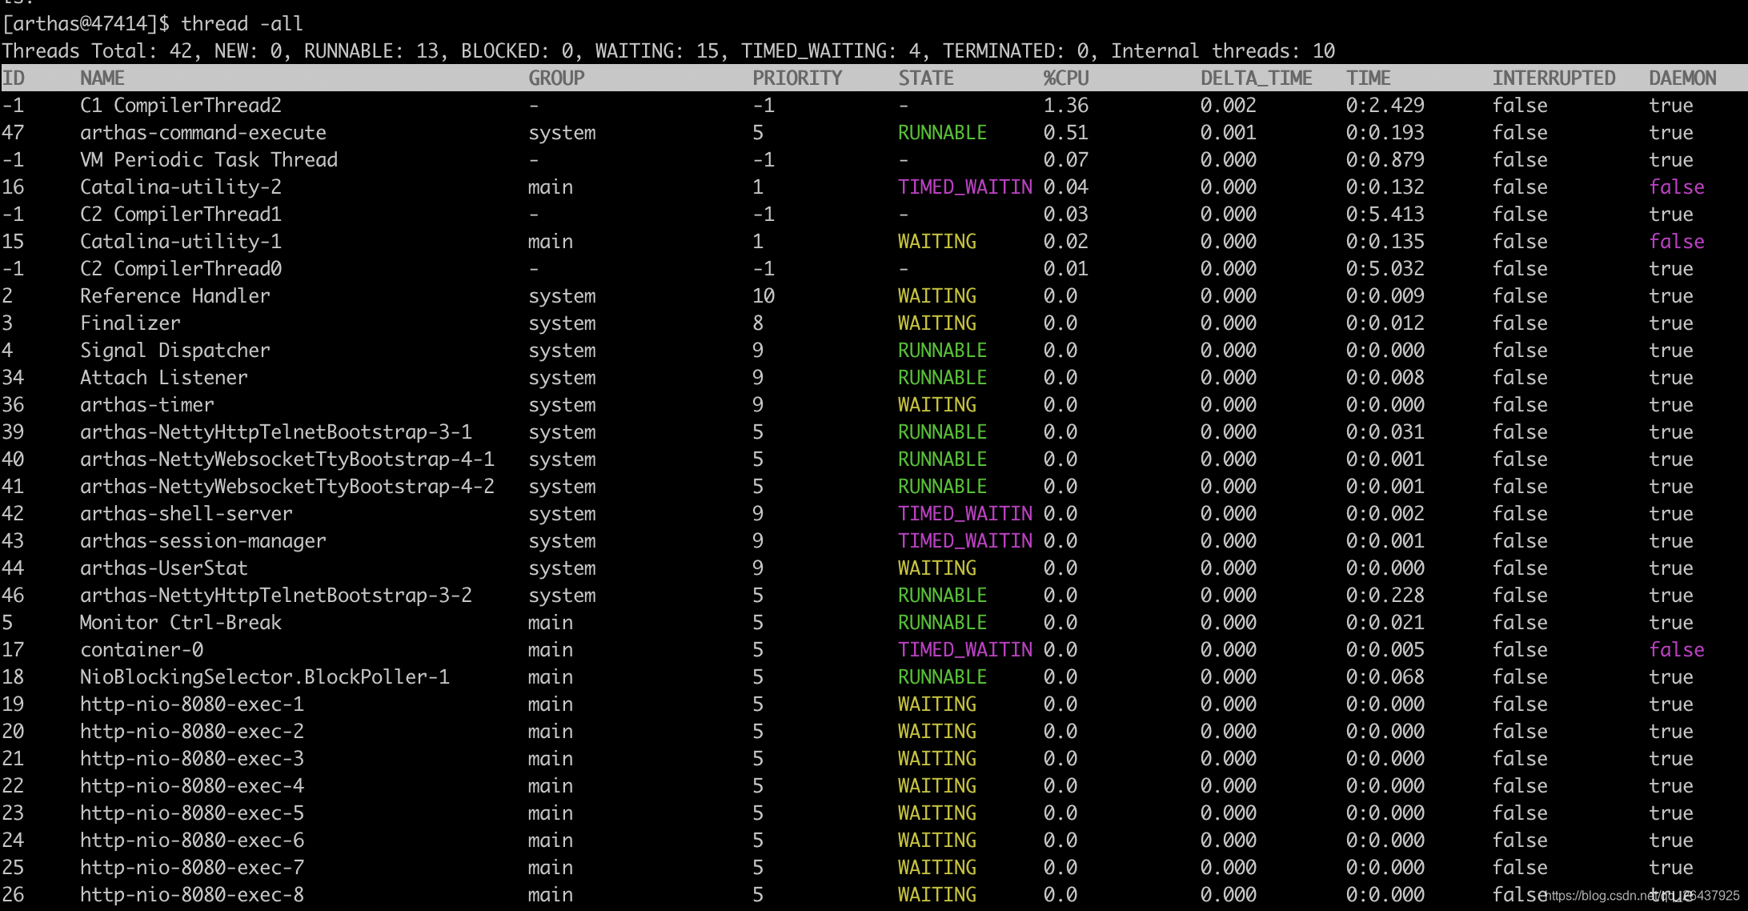Click the 1.36 %CPU value
This screenshot has width=1748, height=911.
1066,106
